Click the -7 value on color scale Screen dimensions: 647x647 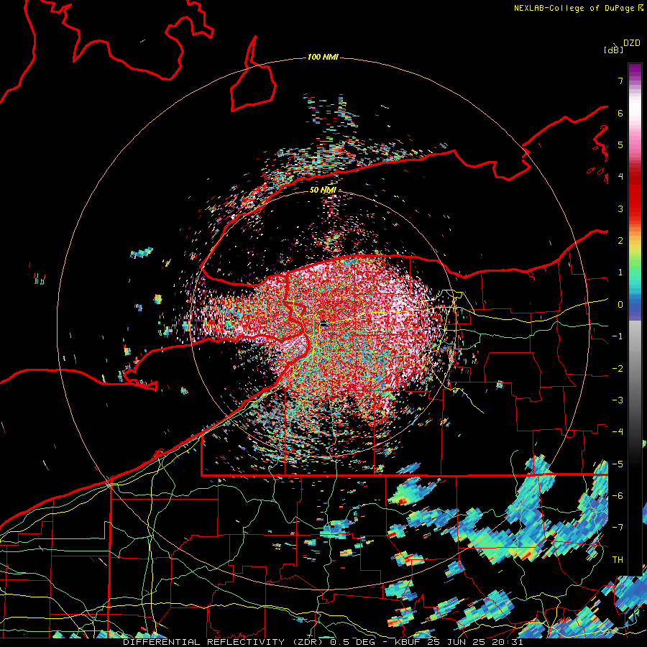[x=618, y=528]
